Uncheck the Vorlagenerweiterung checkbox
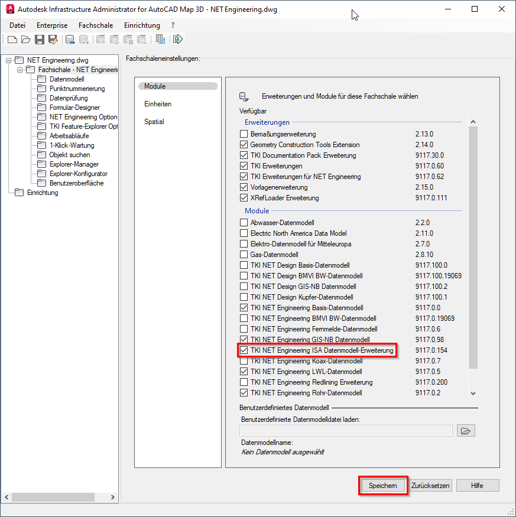Image resolution: width=516 pixels, height=517 pixels. point(244,187)
